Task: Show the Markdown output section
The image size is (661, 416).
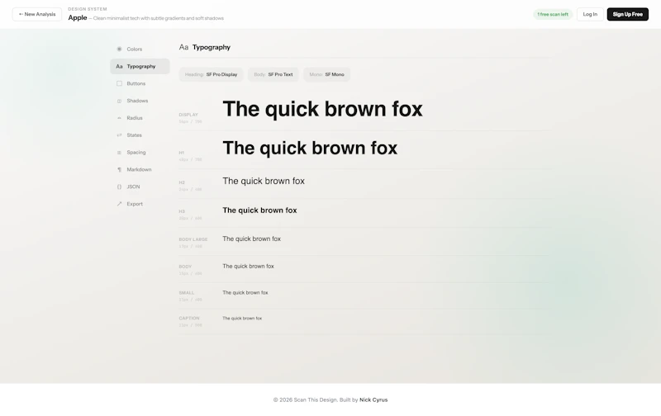Action: pos(140,170)
